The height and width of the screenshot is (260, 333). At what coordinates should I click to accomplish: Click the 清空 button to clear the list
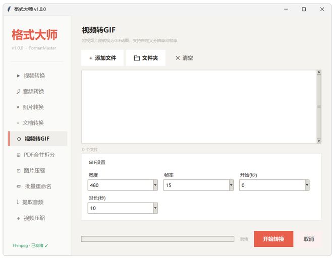coord(184,58)
